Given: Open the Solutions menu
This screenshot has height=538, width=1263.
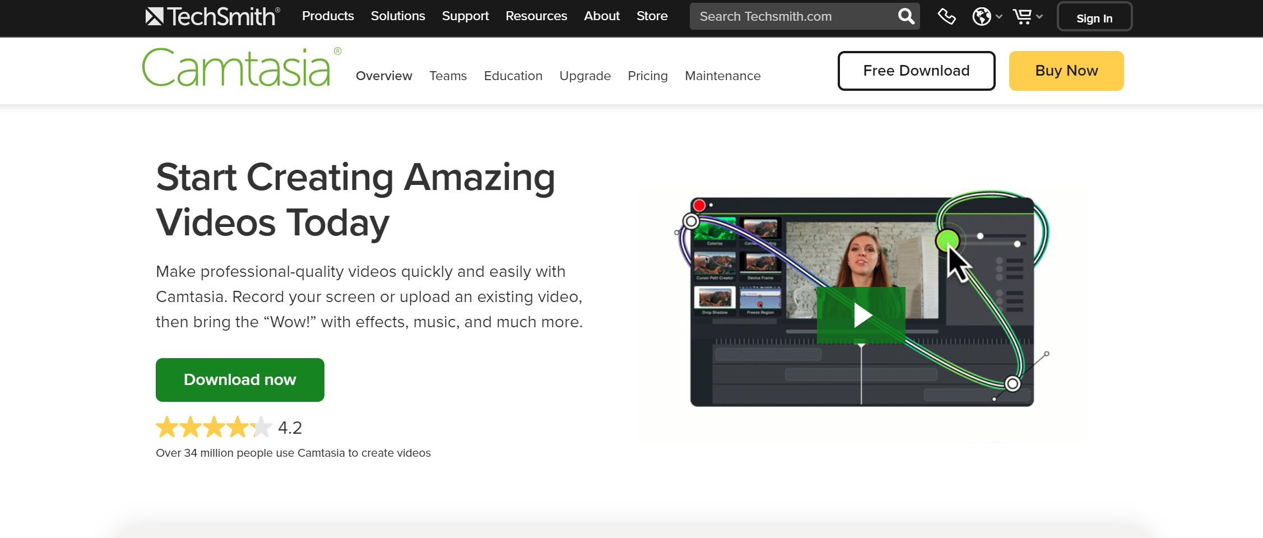Looking at the screenshot, I should (x=398, y=16).
